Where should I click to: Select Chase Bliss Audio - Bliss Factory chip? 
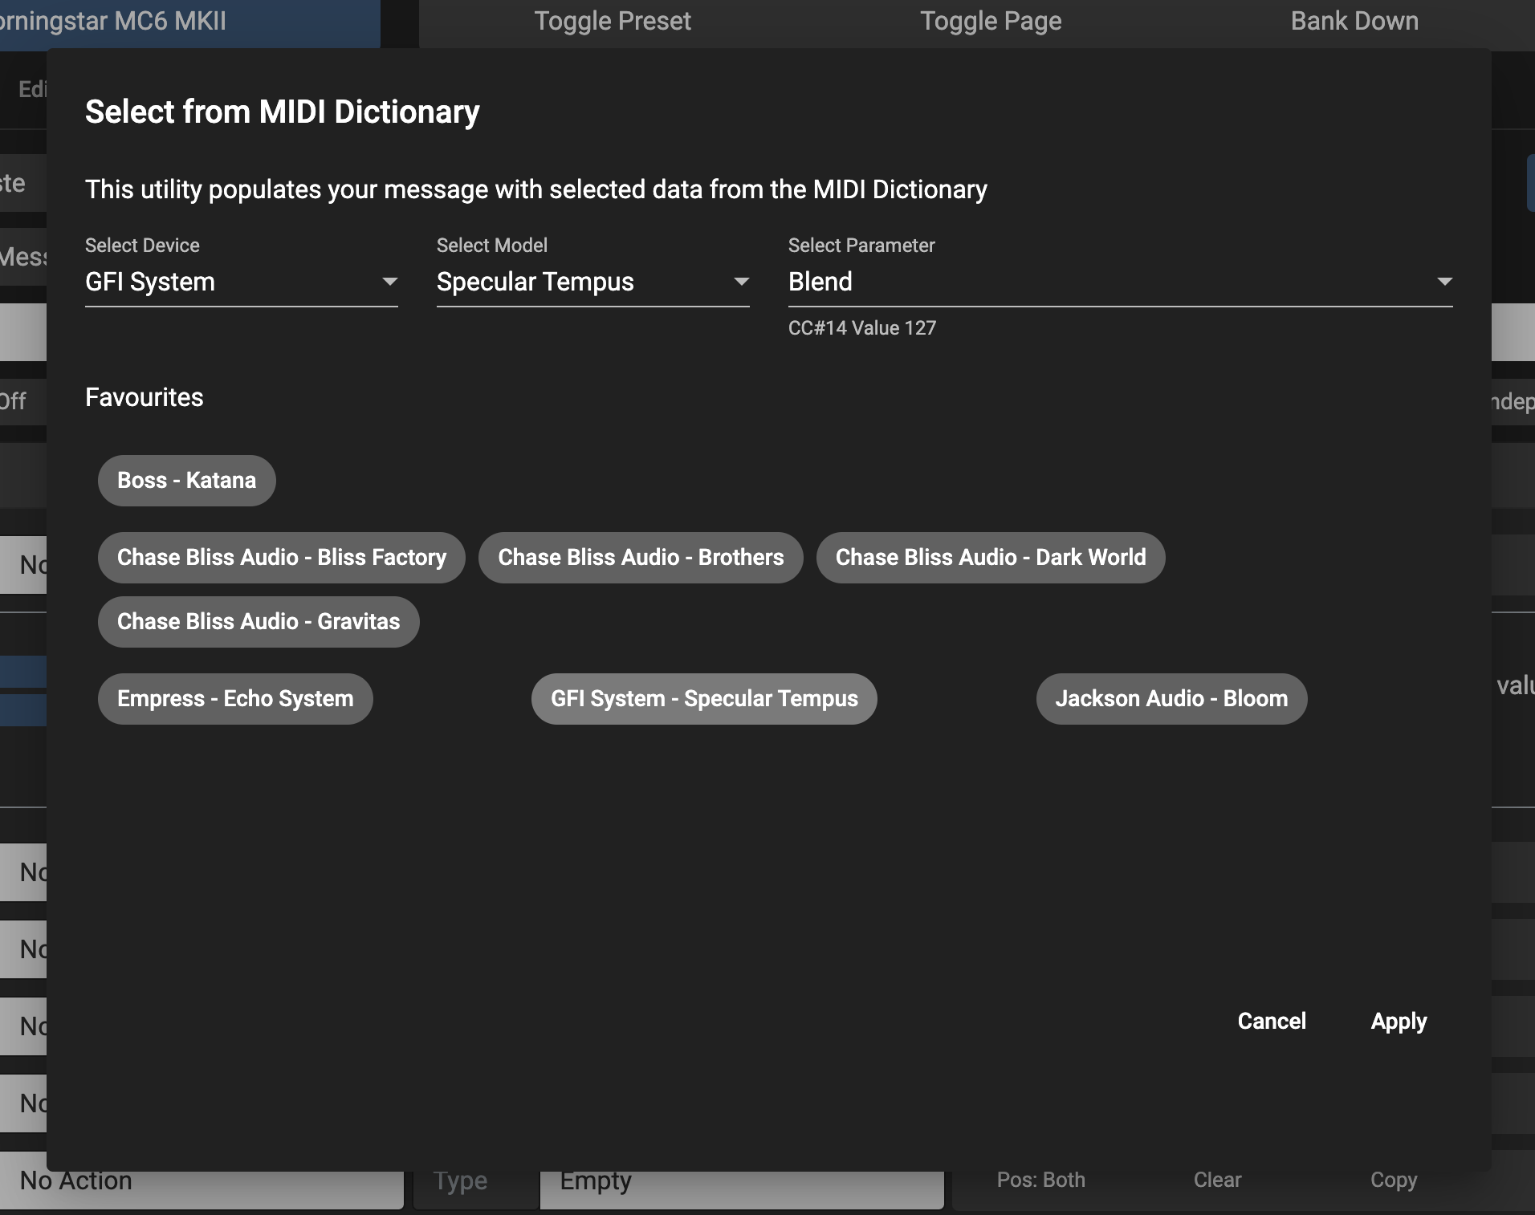(281, 558)
